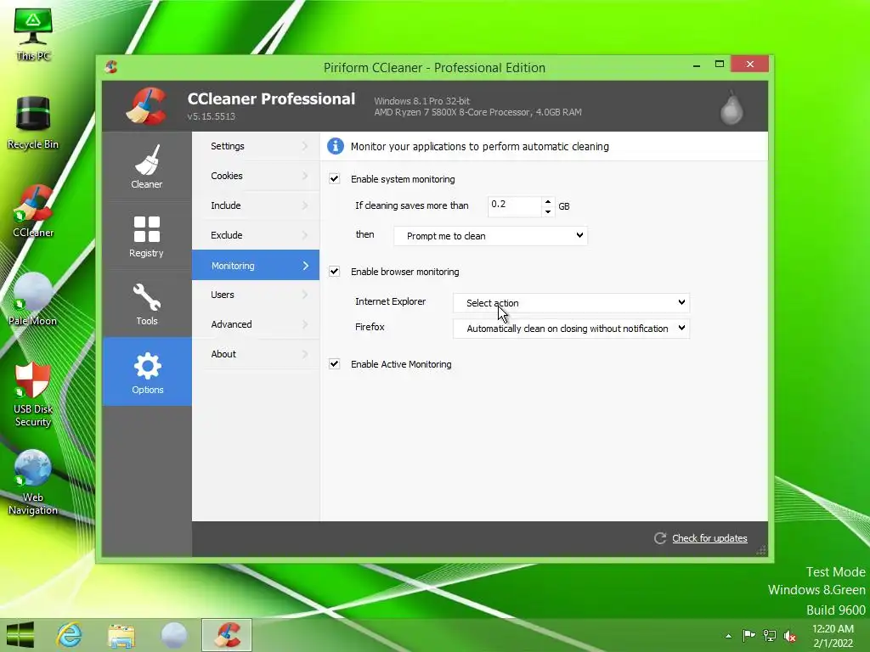Show hidden tray icons arrow
This screenshot has width=870, height=652.
tap(728, 636)
